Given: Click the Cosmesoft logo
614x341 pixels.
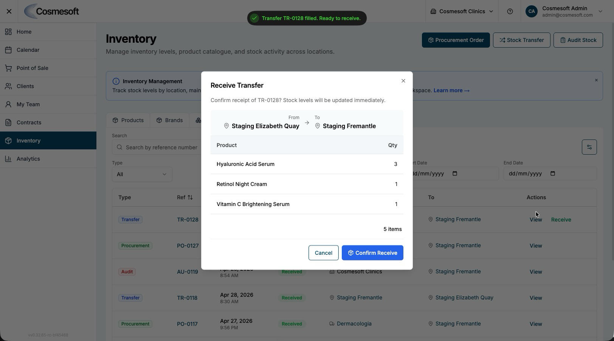Looking at the screenshot, I should pyautogui.click(x=51, y=11).
